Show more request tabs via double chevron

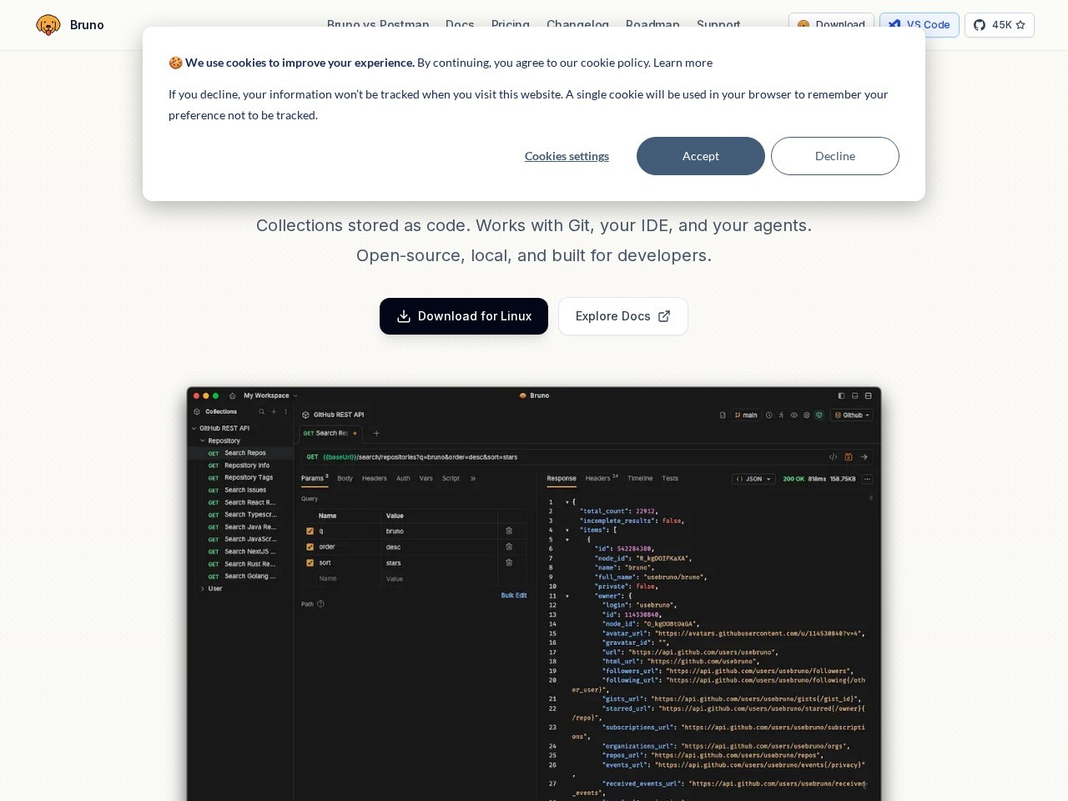473,478
